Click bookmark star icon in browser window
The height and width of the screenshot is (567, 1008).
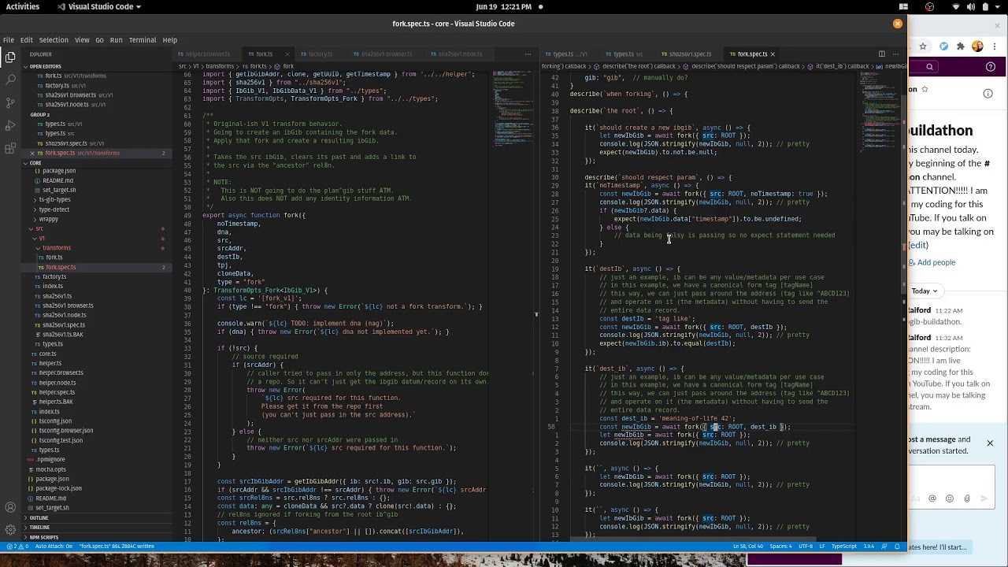[x=923, y=46]
